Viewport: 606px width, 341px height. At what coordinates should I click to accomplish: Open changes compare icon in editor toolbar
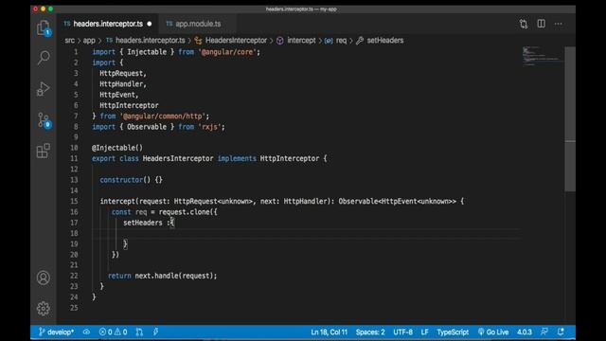click(x=524, y=24)
